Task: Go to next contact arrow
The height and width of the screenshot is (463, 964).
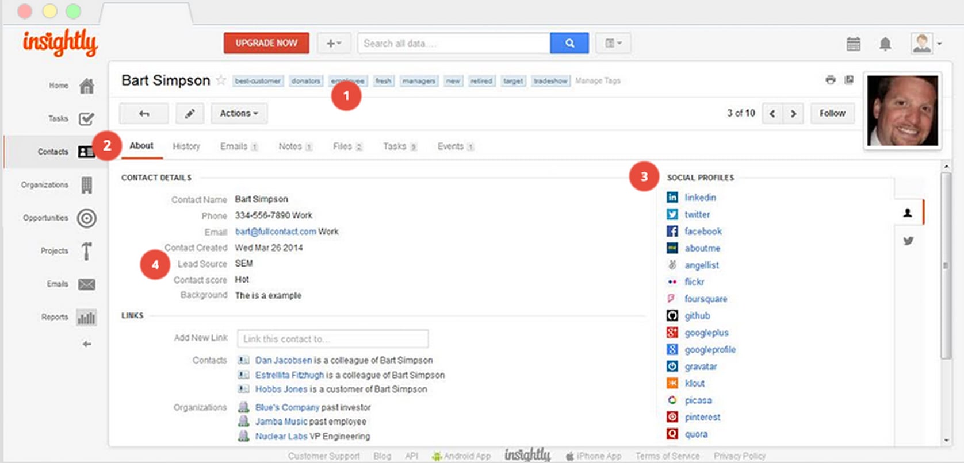Action: [x=793, y=114]
